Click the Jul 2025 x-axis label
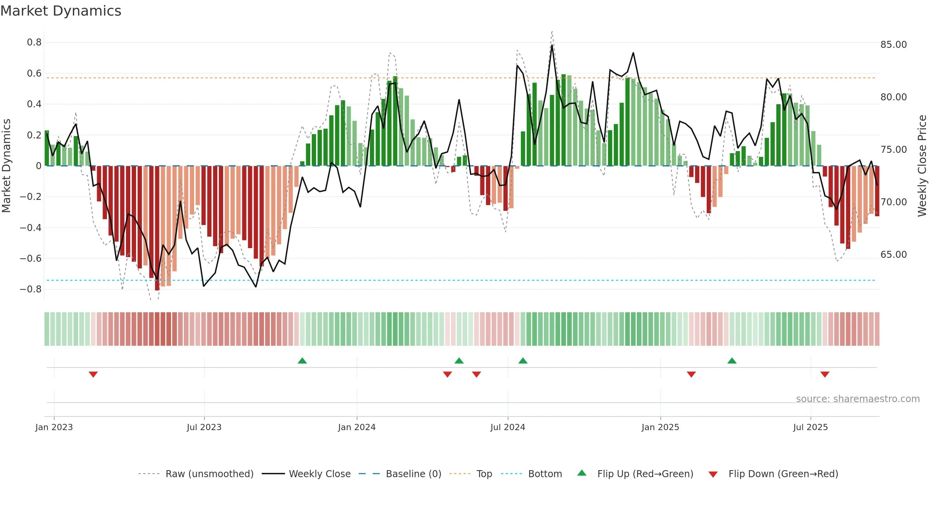933x525 pixels. click(811, 427)
